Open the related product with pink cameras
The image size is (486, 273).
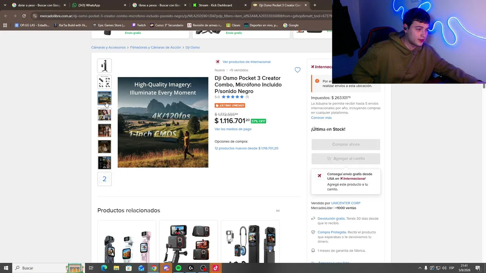127,242
